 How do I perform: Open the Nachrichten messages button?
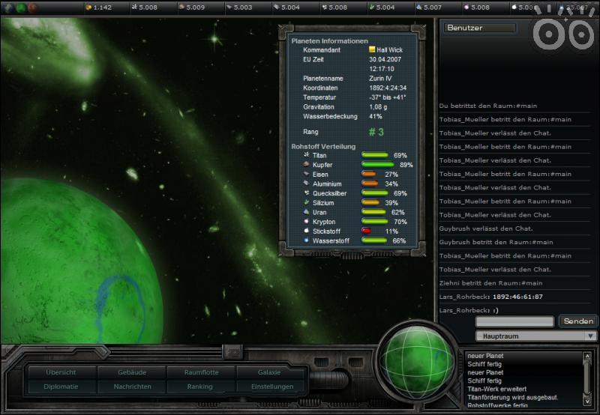point(132,387)
